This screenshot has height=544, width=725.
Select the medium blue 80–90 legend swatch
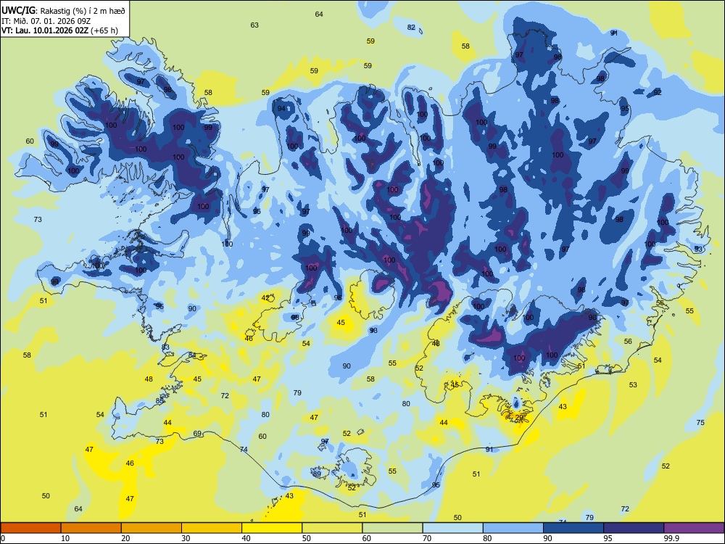(x=513, y=528)
